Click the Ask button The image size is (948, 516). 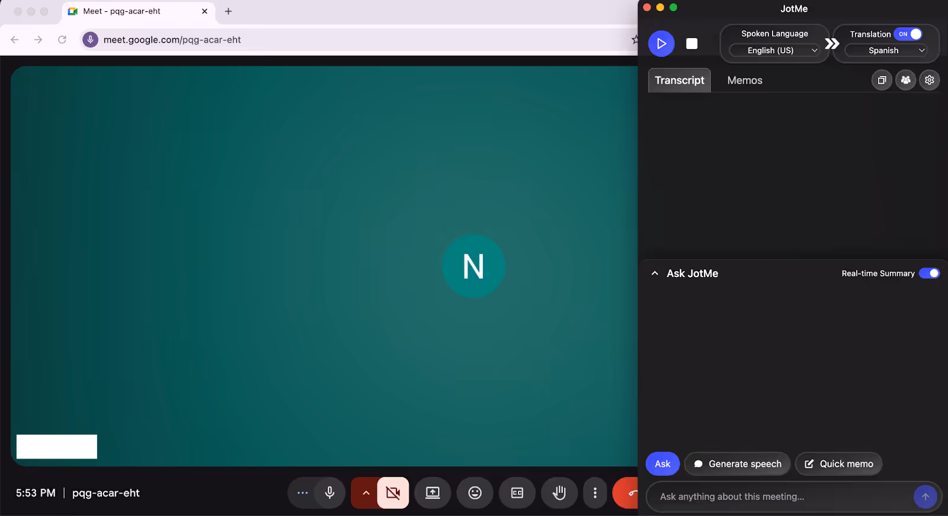click(x=662, y=464)
